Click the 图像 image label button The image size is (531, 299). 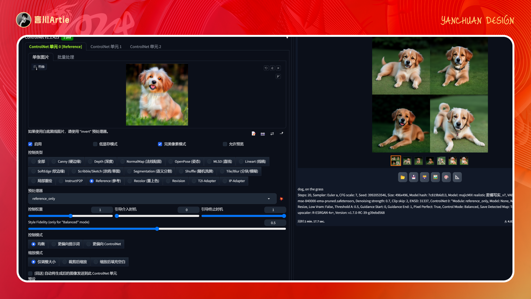coord(39,67)
